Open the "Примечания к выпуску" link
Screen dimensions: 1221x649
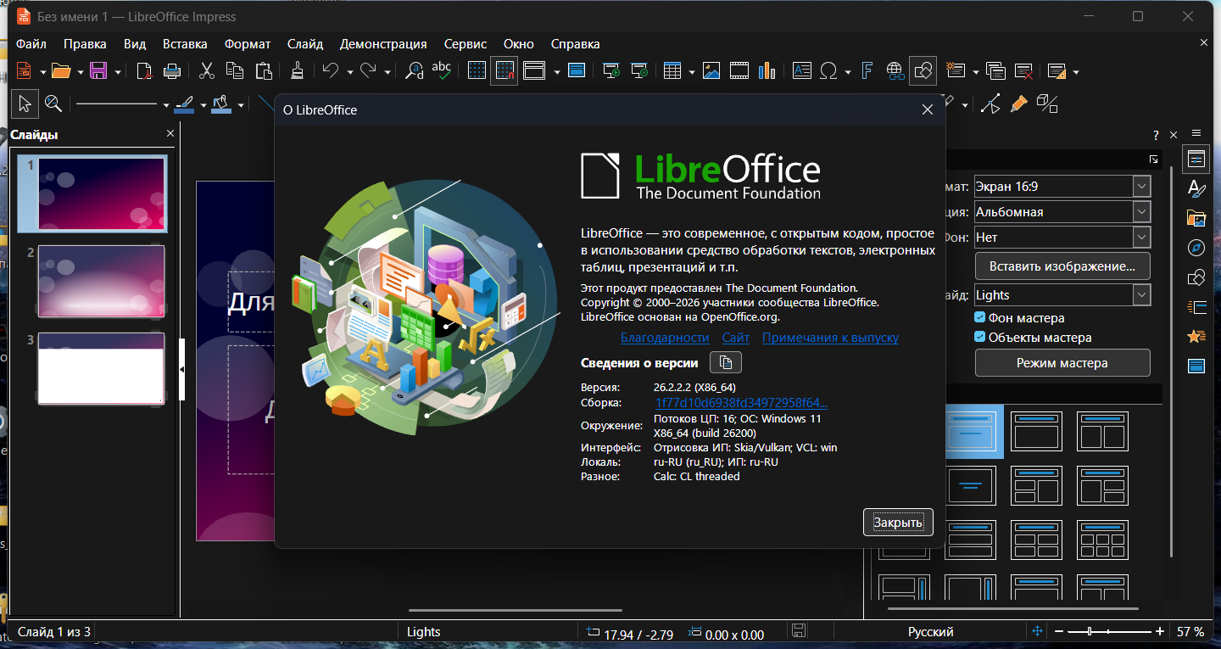830,338
